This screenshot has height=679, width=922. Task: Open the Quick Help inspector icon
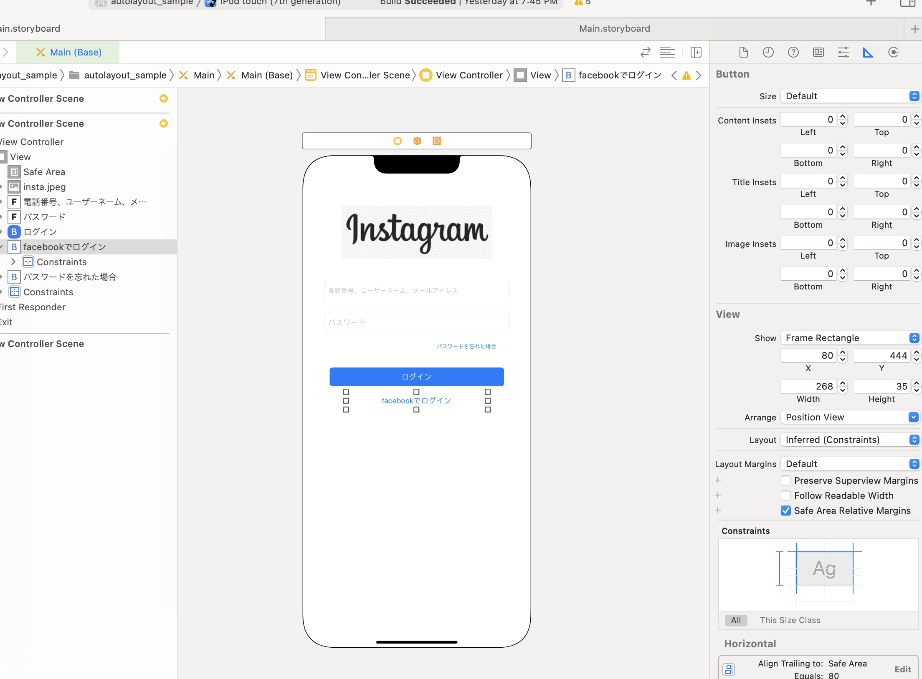(x=793, y=52)
